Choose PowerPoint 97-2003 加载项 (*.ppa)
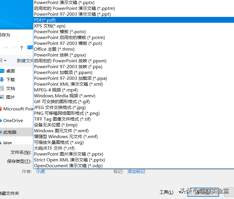Viewport: 234px width, 199px height. pos(134,78)
